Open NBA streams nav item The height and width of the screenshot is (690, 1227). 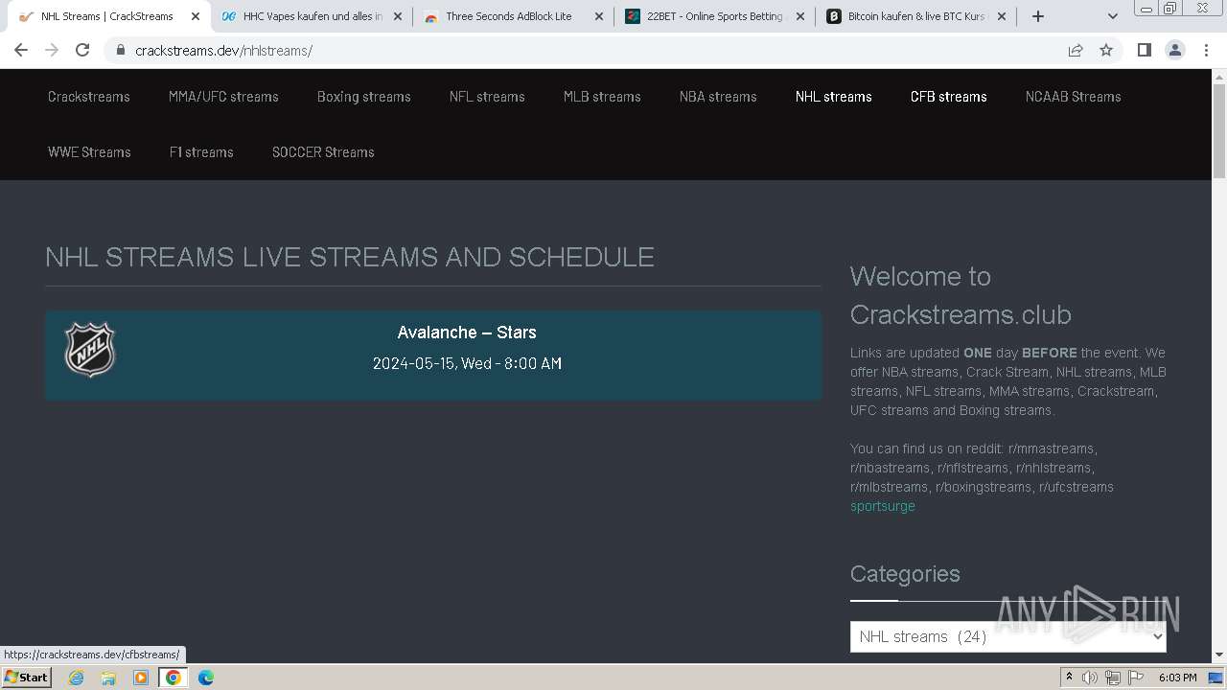[x=718, y=97]
